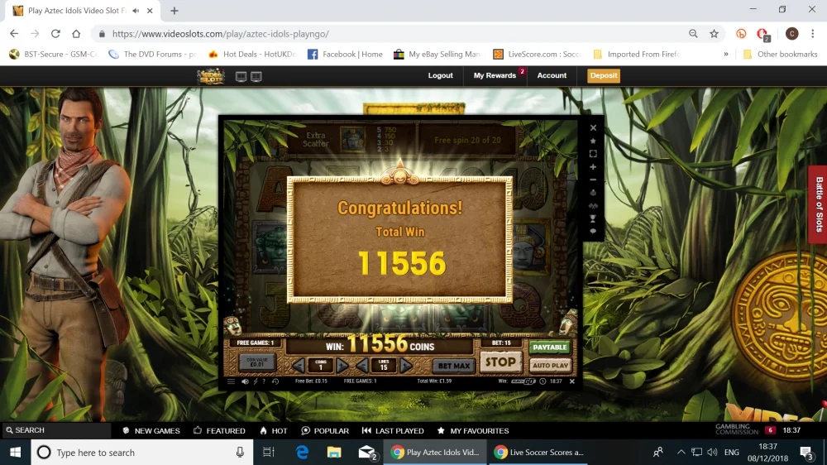Increase lines with the right arrow
827x465 pixels.
[406, 365]
